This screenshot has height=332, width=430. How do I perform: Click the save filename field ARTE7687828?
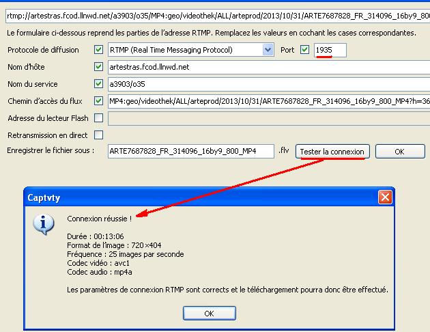coord(190,151)
